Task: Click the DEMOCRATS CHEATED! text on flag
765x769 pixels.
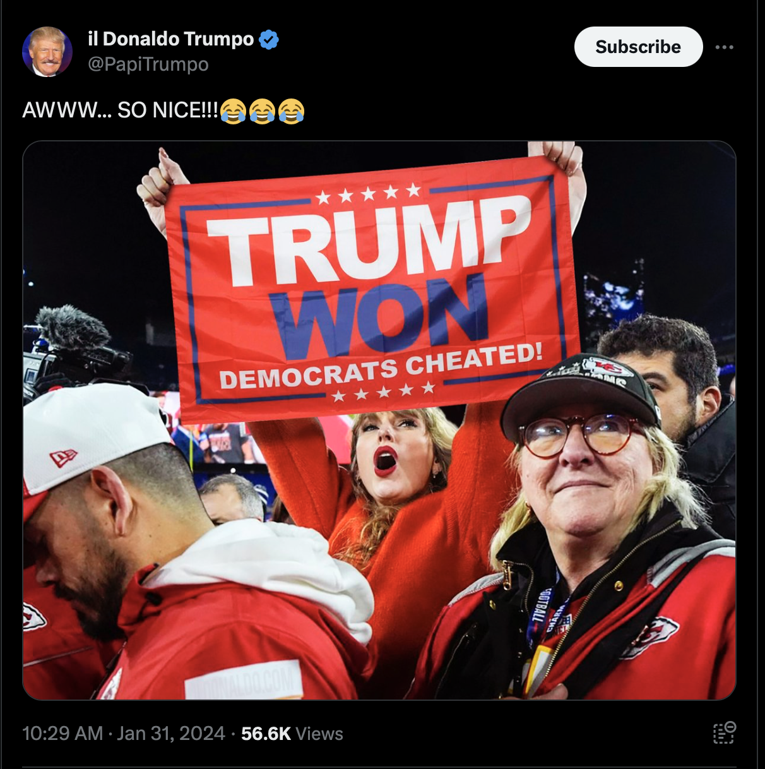Action: [381, 367]
